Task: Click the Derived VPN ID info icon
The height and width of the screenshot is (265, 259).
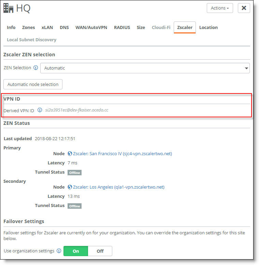Action: tap(40, 110)
